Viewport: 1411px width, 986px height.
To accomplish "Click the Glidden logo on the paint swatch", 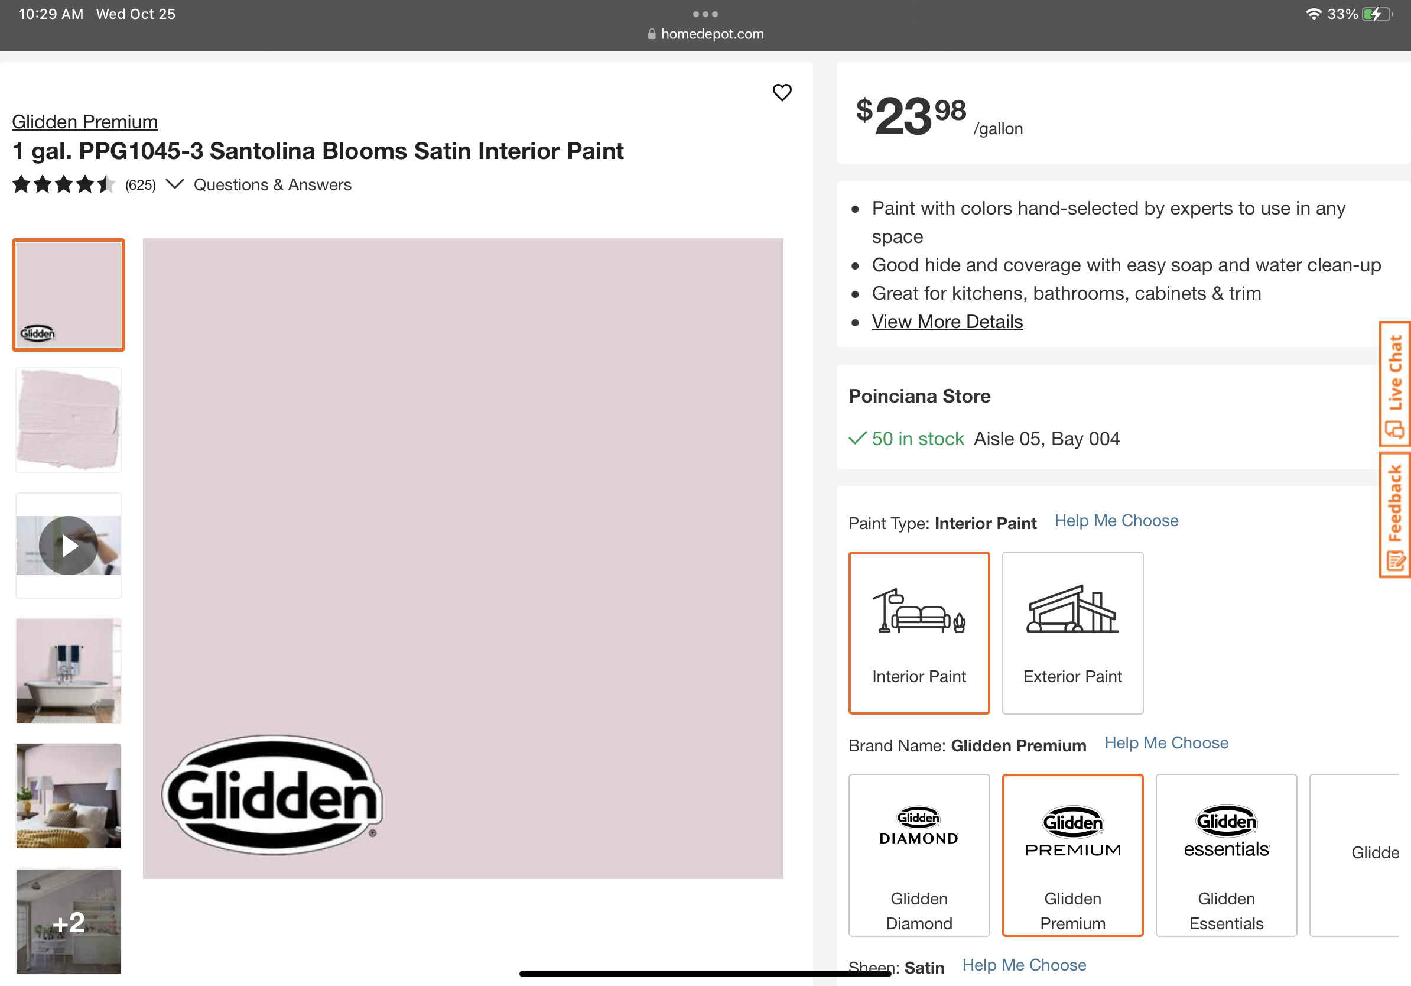I will pos(272,797).
